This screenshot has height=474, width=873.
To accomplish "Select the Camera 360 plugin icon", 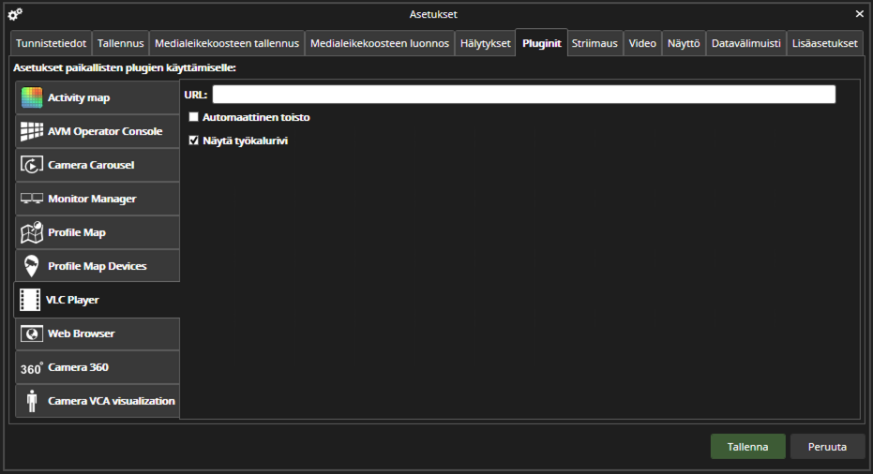I will pyautogui.click(x=32, y=367).
